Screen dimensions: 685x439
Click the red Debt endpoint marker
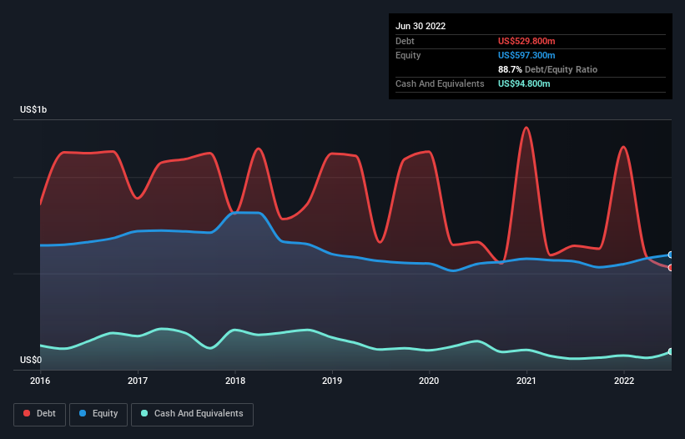[671, 268]
